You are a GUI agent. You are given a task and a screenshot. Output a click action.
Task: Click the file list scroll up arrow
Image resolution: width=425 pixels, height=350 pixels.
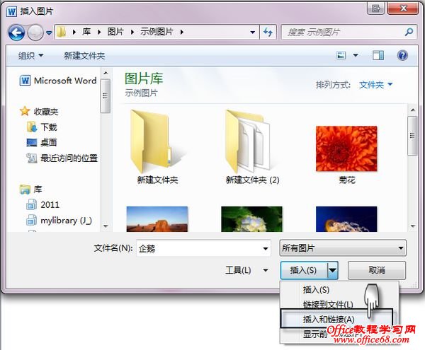[x=412, y=110]
